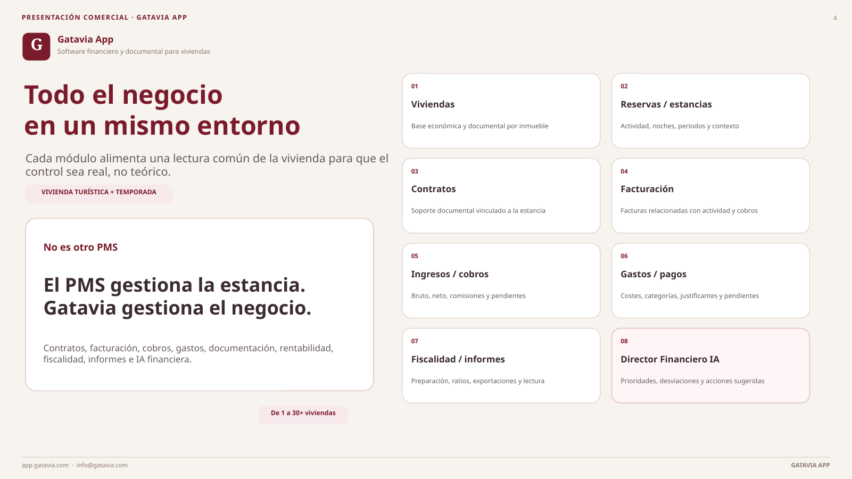Open the 'Ingresos / cobros' card title
Screen dimensions: 852x479
pos(450,275)
